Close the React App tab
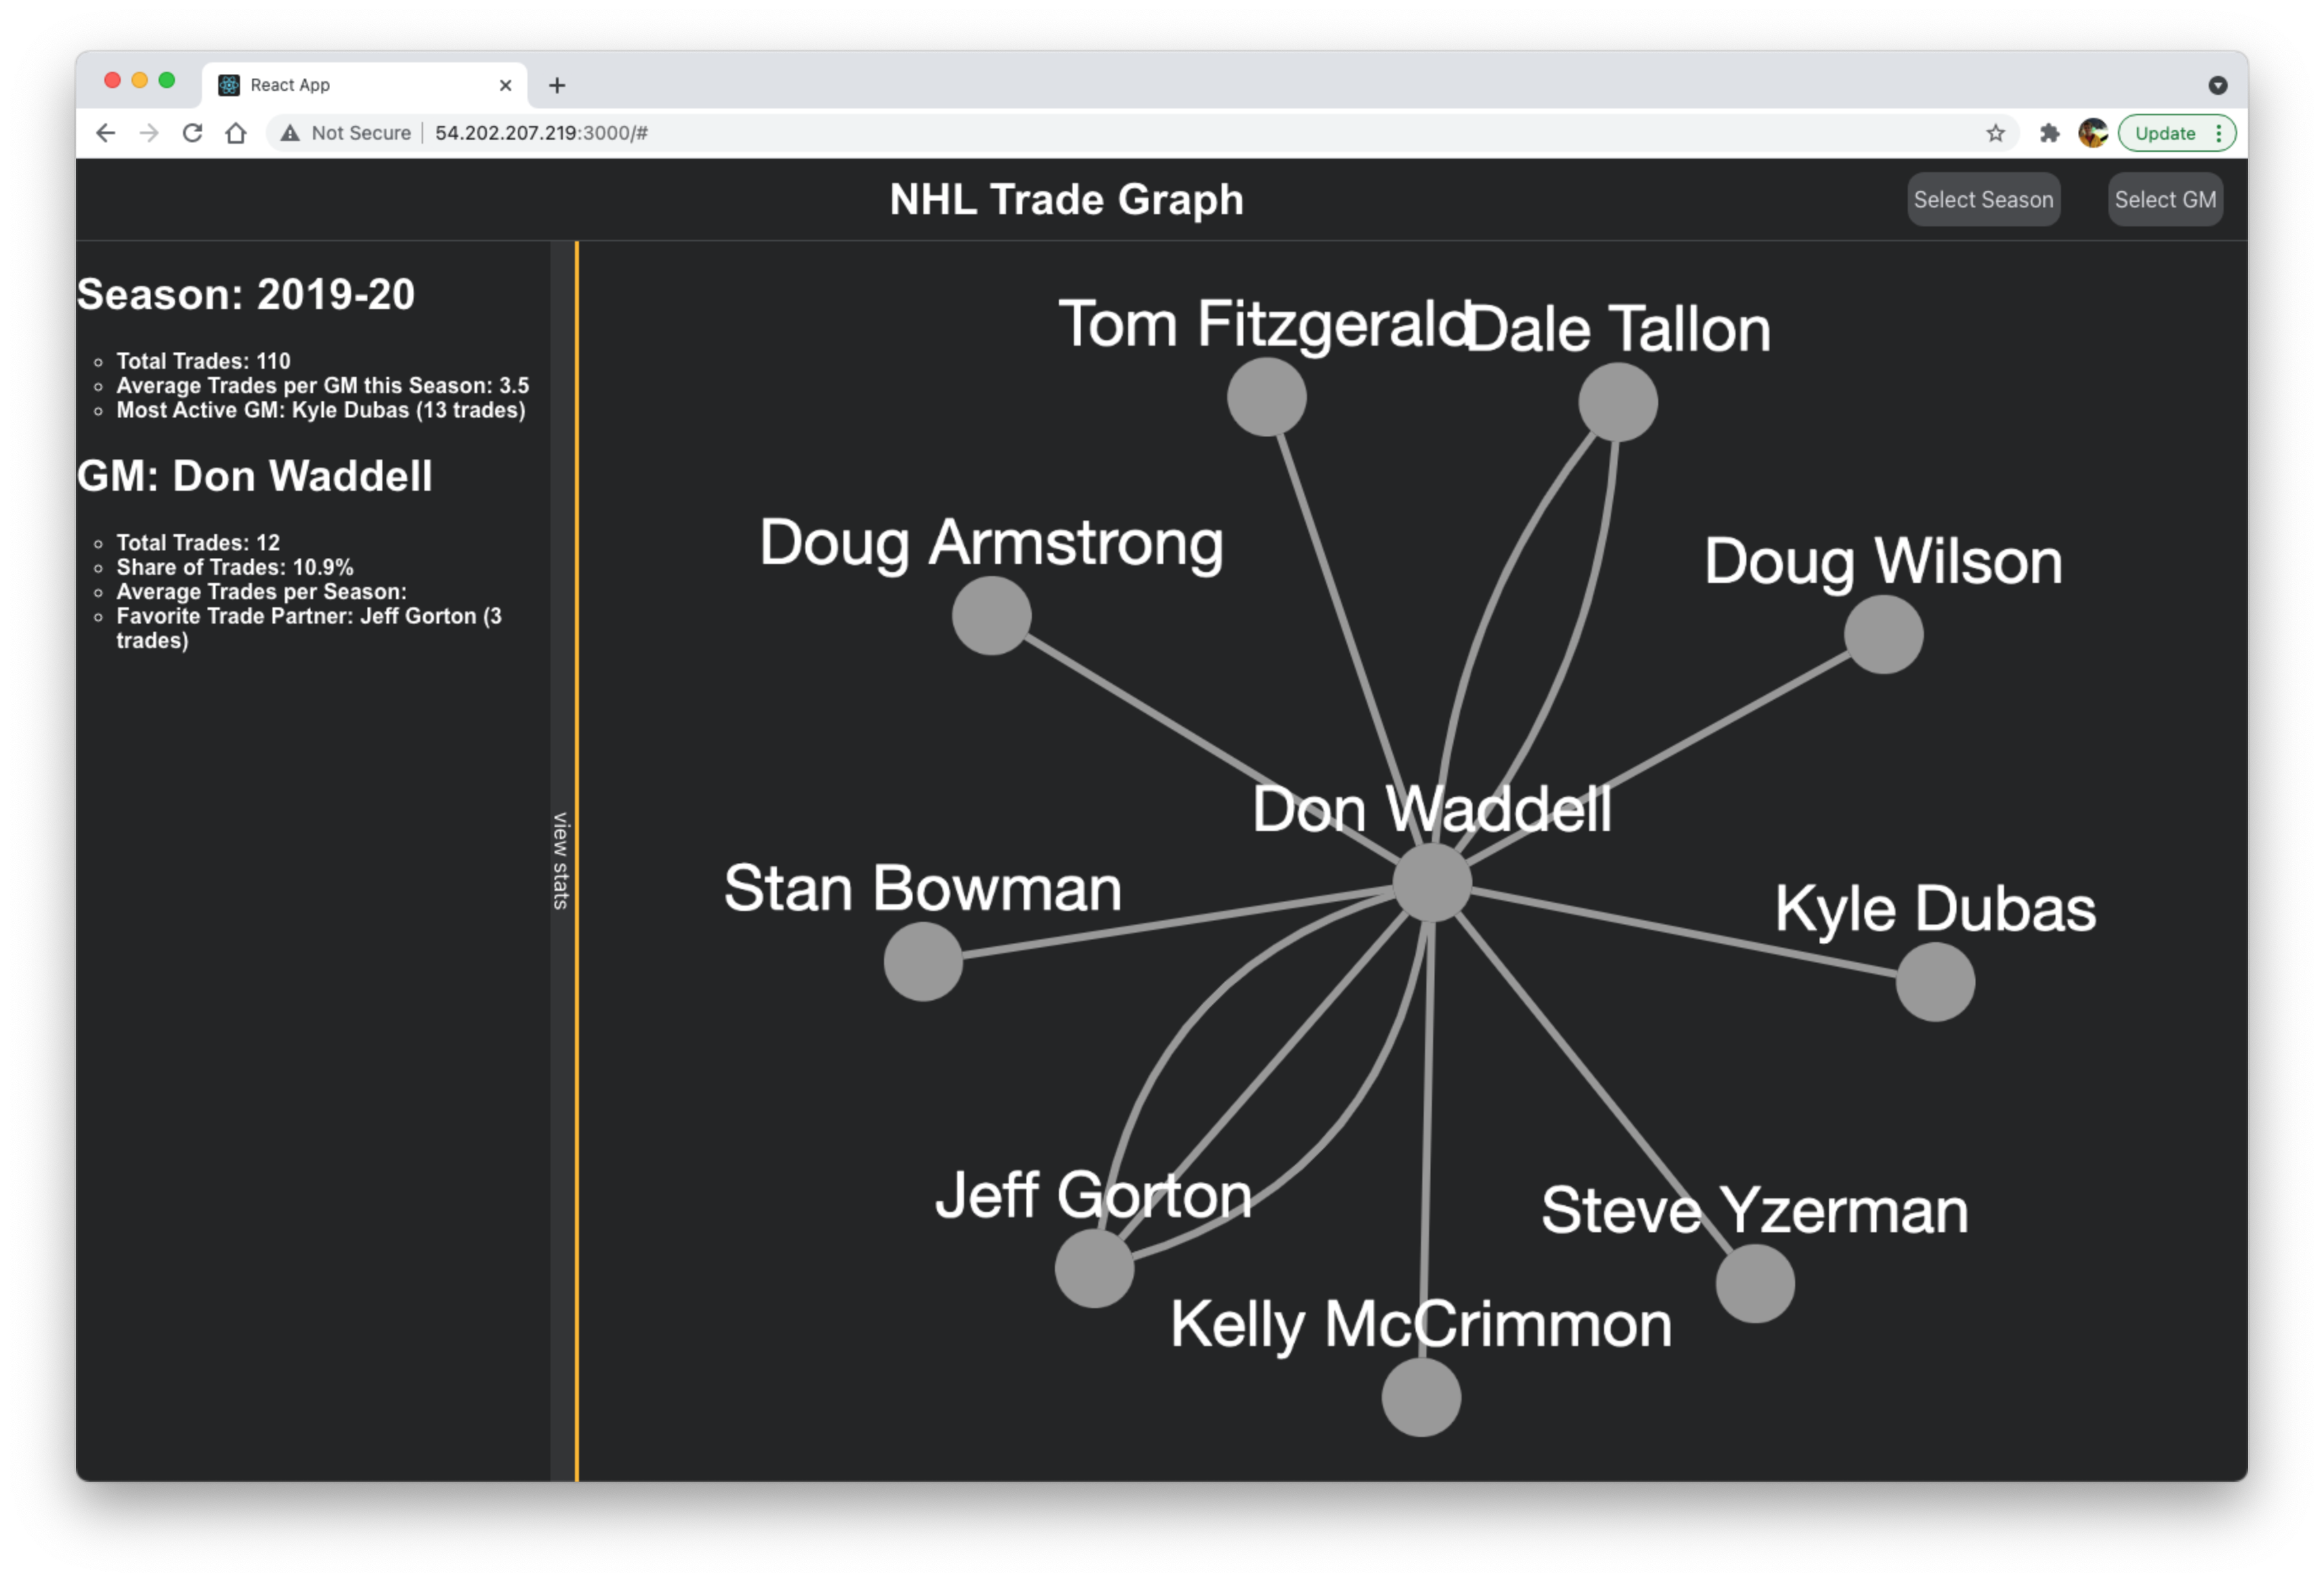 (x=505, y=85)
